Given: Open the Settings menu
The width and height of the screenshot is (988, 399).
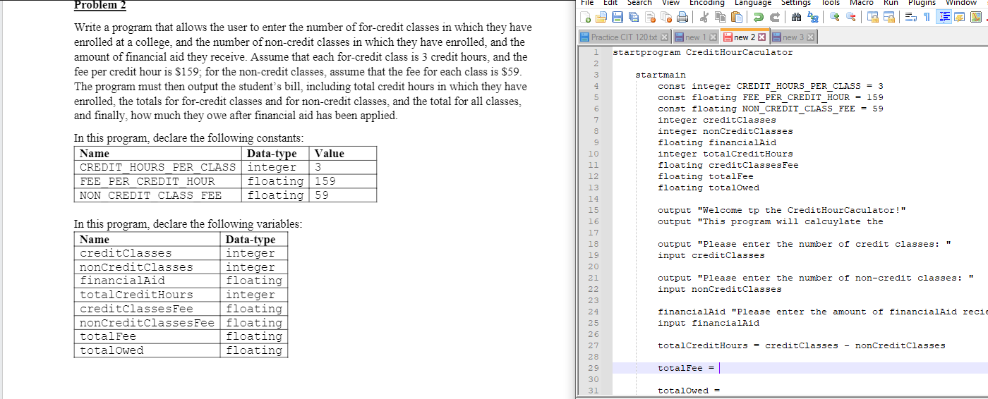Looking at the screenshot, I should pos(796,3).
